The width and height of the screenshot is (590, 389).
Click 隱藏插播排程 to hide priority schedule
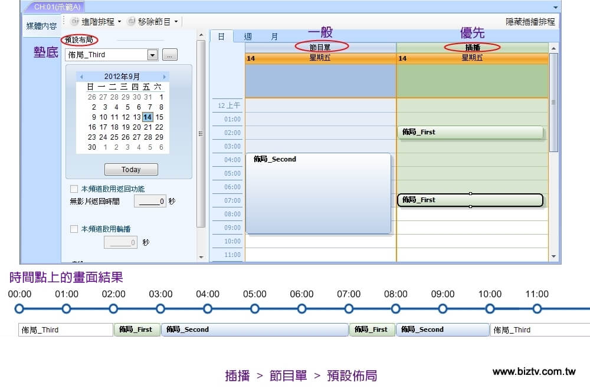point(530,21)
